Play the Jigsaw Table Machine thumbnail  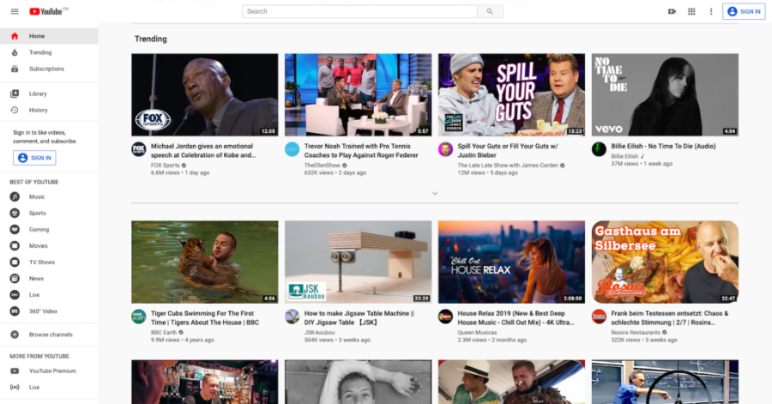(x=358, y=262)
